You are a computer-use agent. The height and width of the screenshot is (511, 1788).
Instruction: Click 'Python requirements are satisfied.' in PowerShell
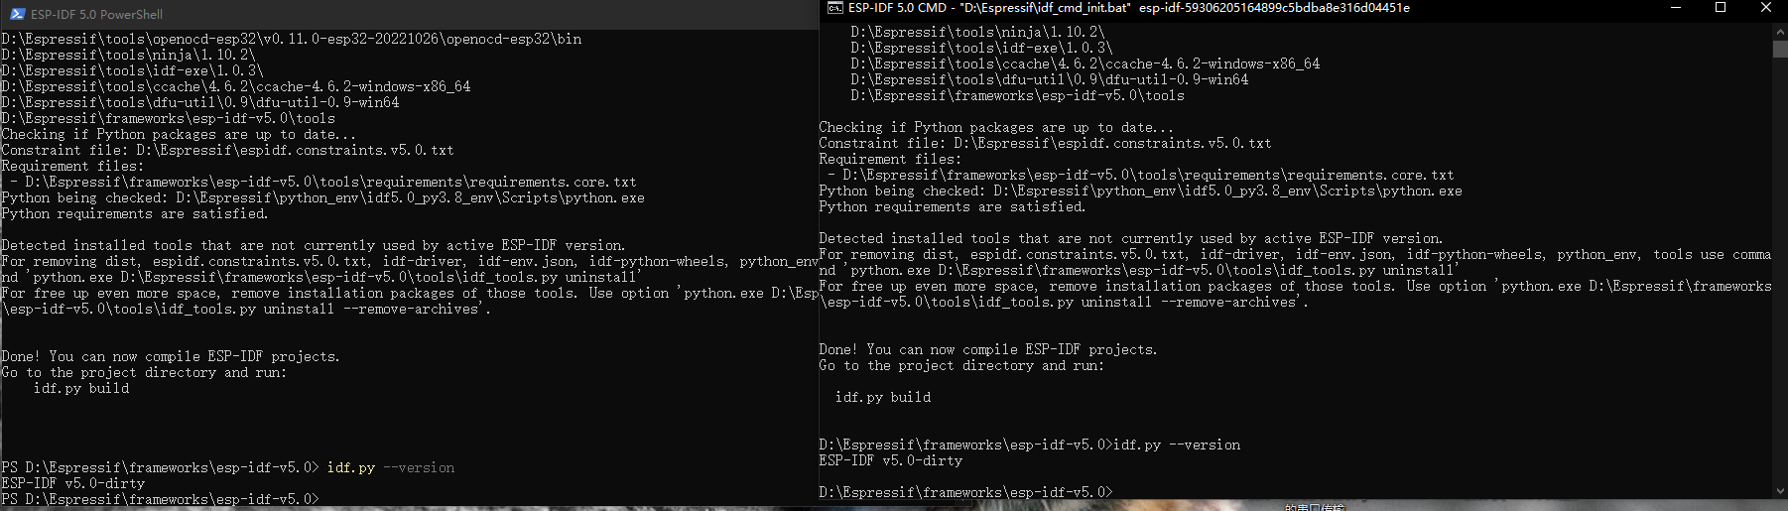(135, 213)
